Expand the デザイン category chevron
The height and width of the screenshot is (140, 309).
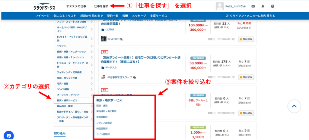(92, 46)
